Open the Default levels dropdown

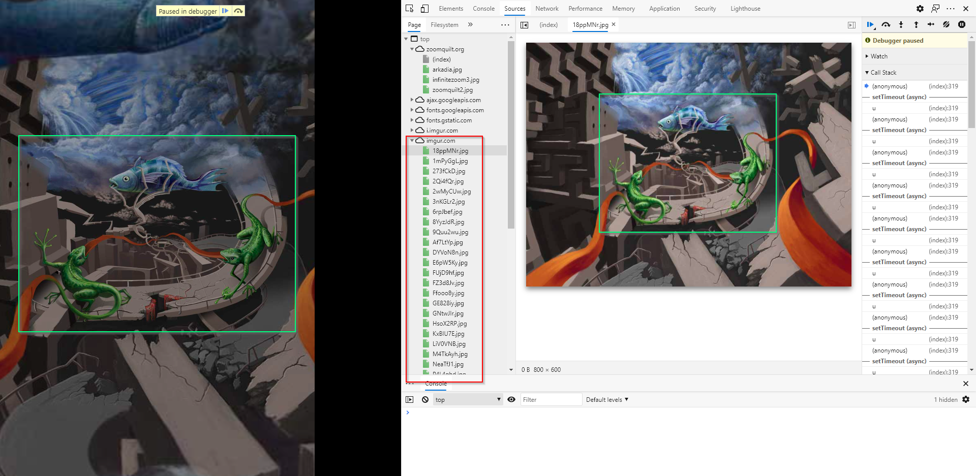tap(607, 400)
